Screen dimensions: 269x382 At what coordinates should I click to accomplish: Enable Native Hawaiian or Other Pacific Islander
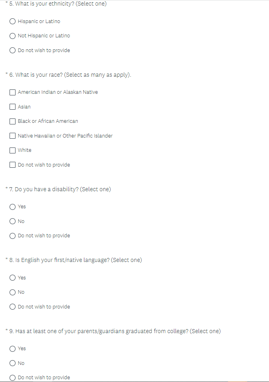[13, 136]
